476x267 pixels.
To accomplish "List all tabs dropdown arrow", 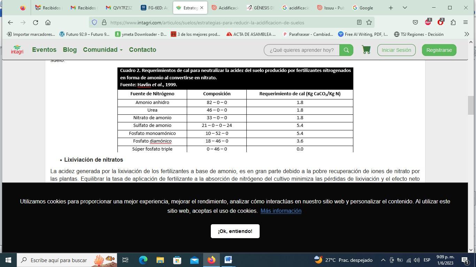I will [405, 8].
